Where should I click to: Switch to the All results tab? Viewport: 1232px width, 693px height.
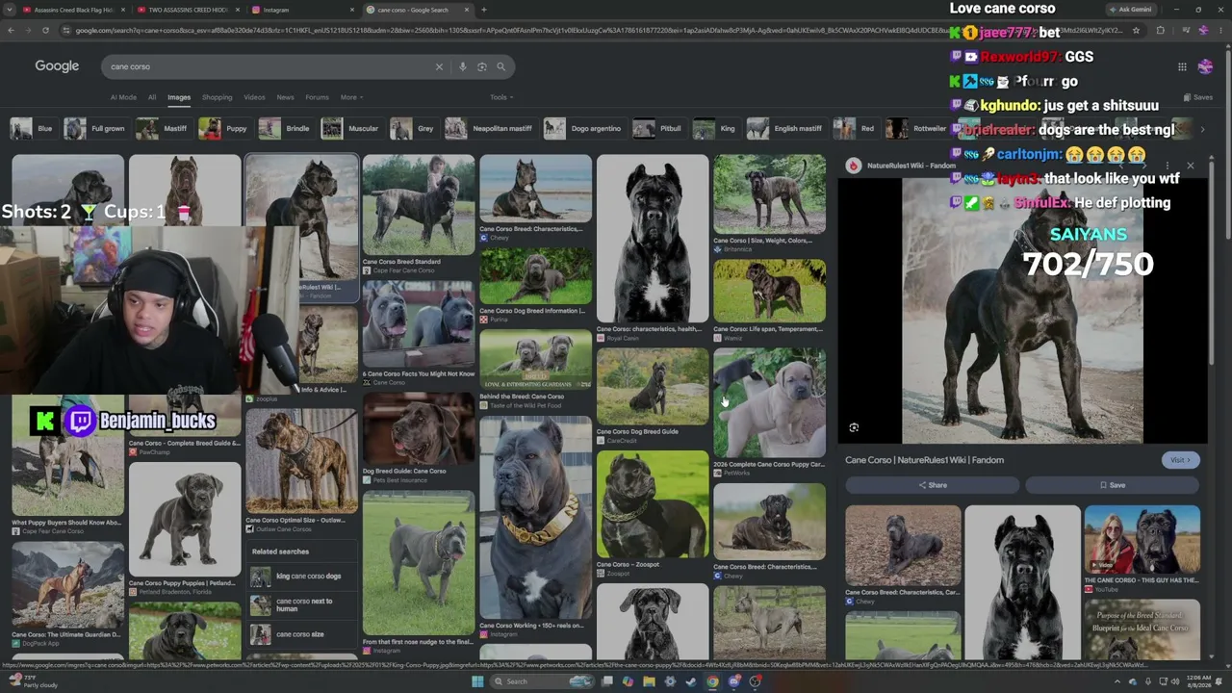tap(152, 97)
